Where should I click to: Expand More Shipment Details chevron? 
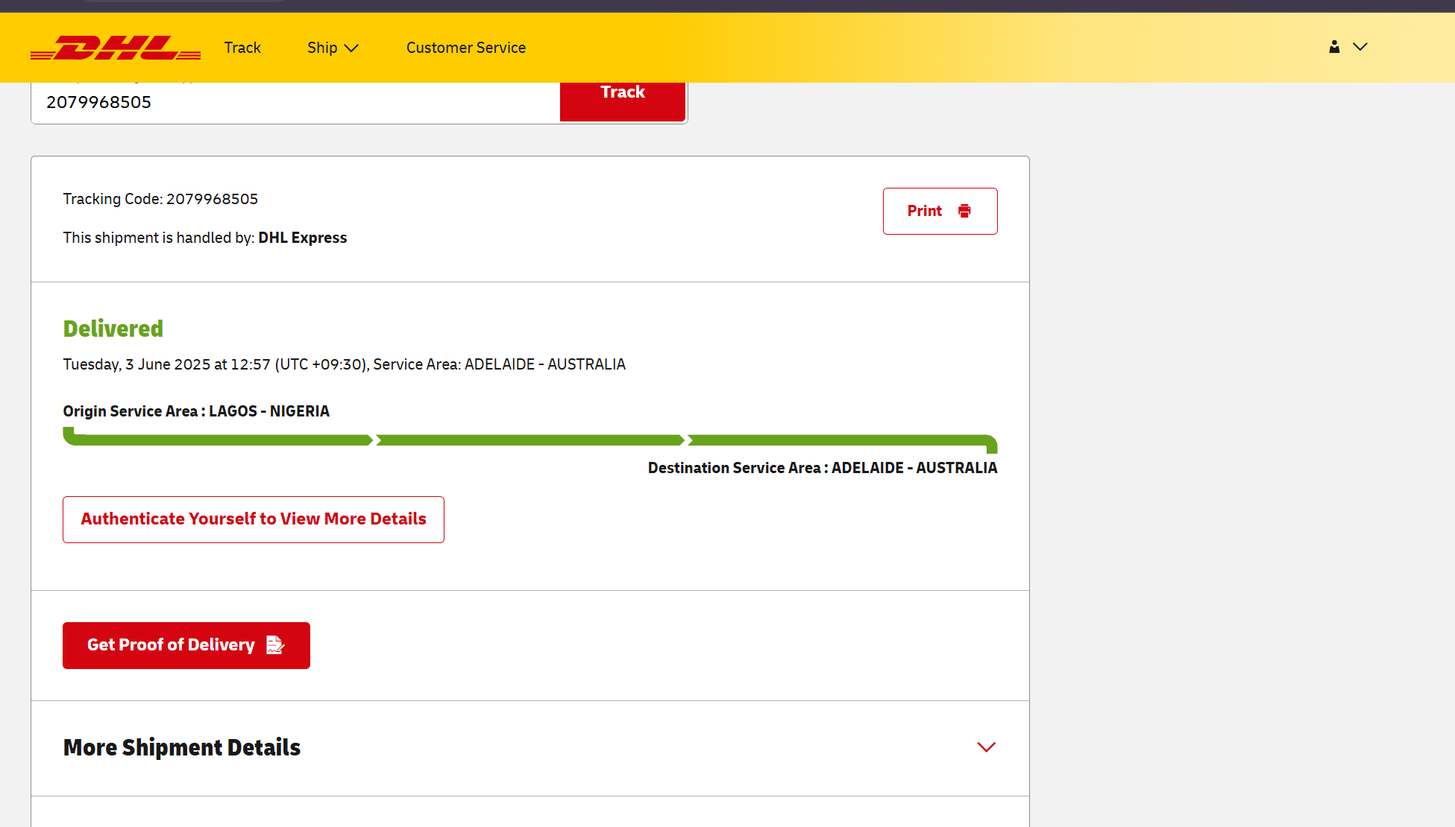coord(986,747)
